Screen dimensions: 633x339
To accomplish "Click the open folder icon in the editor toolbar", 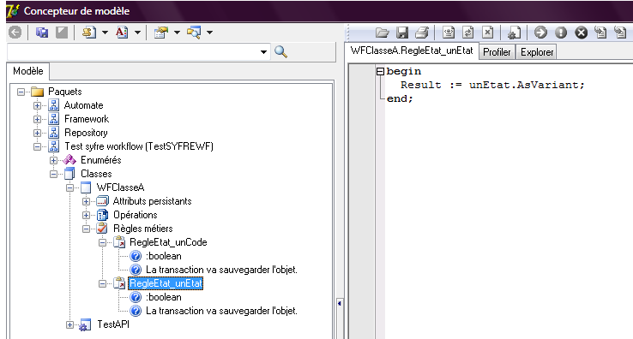I will click(382, 33).
